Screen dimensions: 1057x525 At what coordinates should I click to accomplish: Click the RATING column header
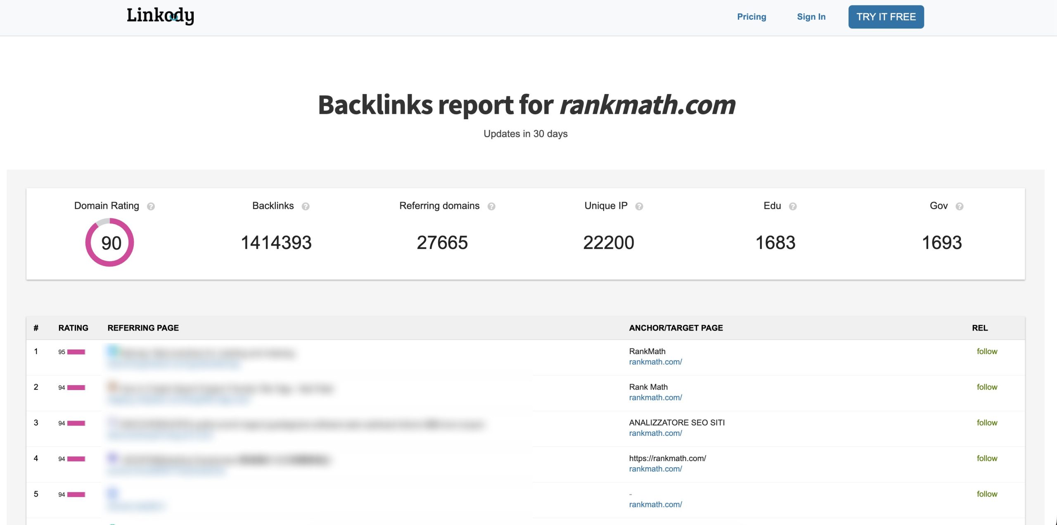tap(73, 328)
